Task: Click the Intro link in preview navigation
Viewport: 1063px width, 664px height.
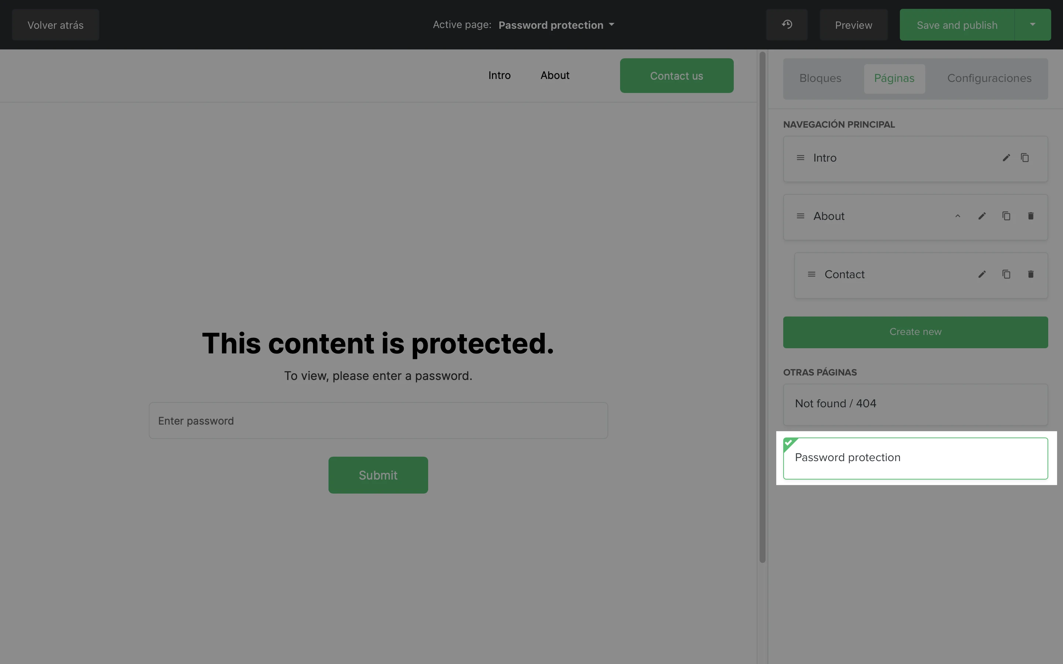Action: [x=499, y=76]
